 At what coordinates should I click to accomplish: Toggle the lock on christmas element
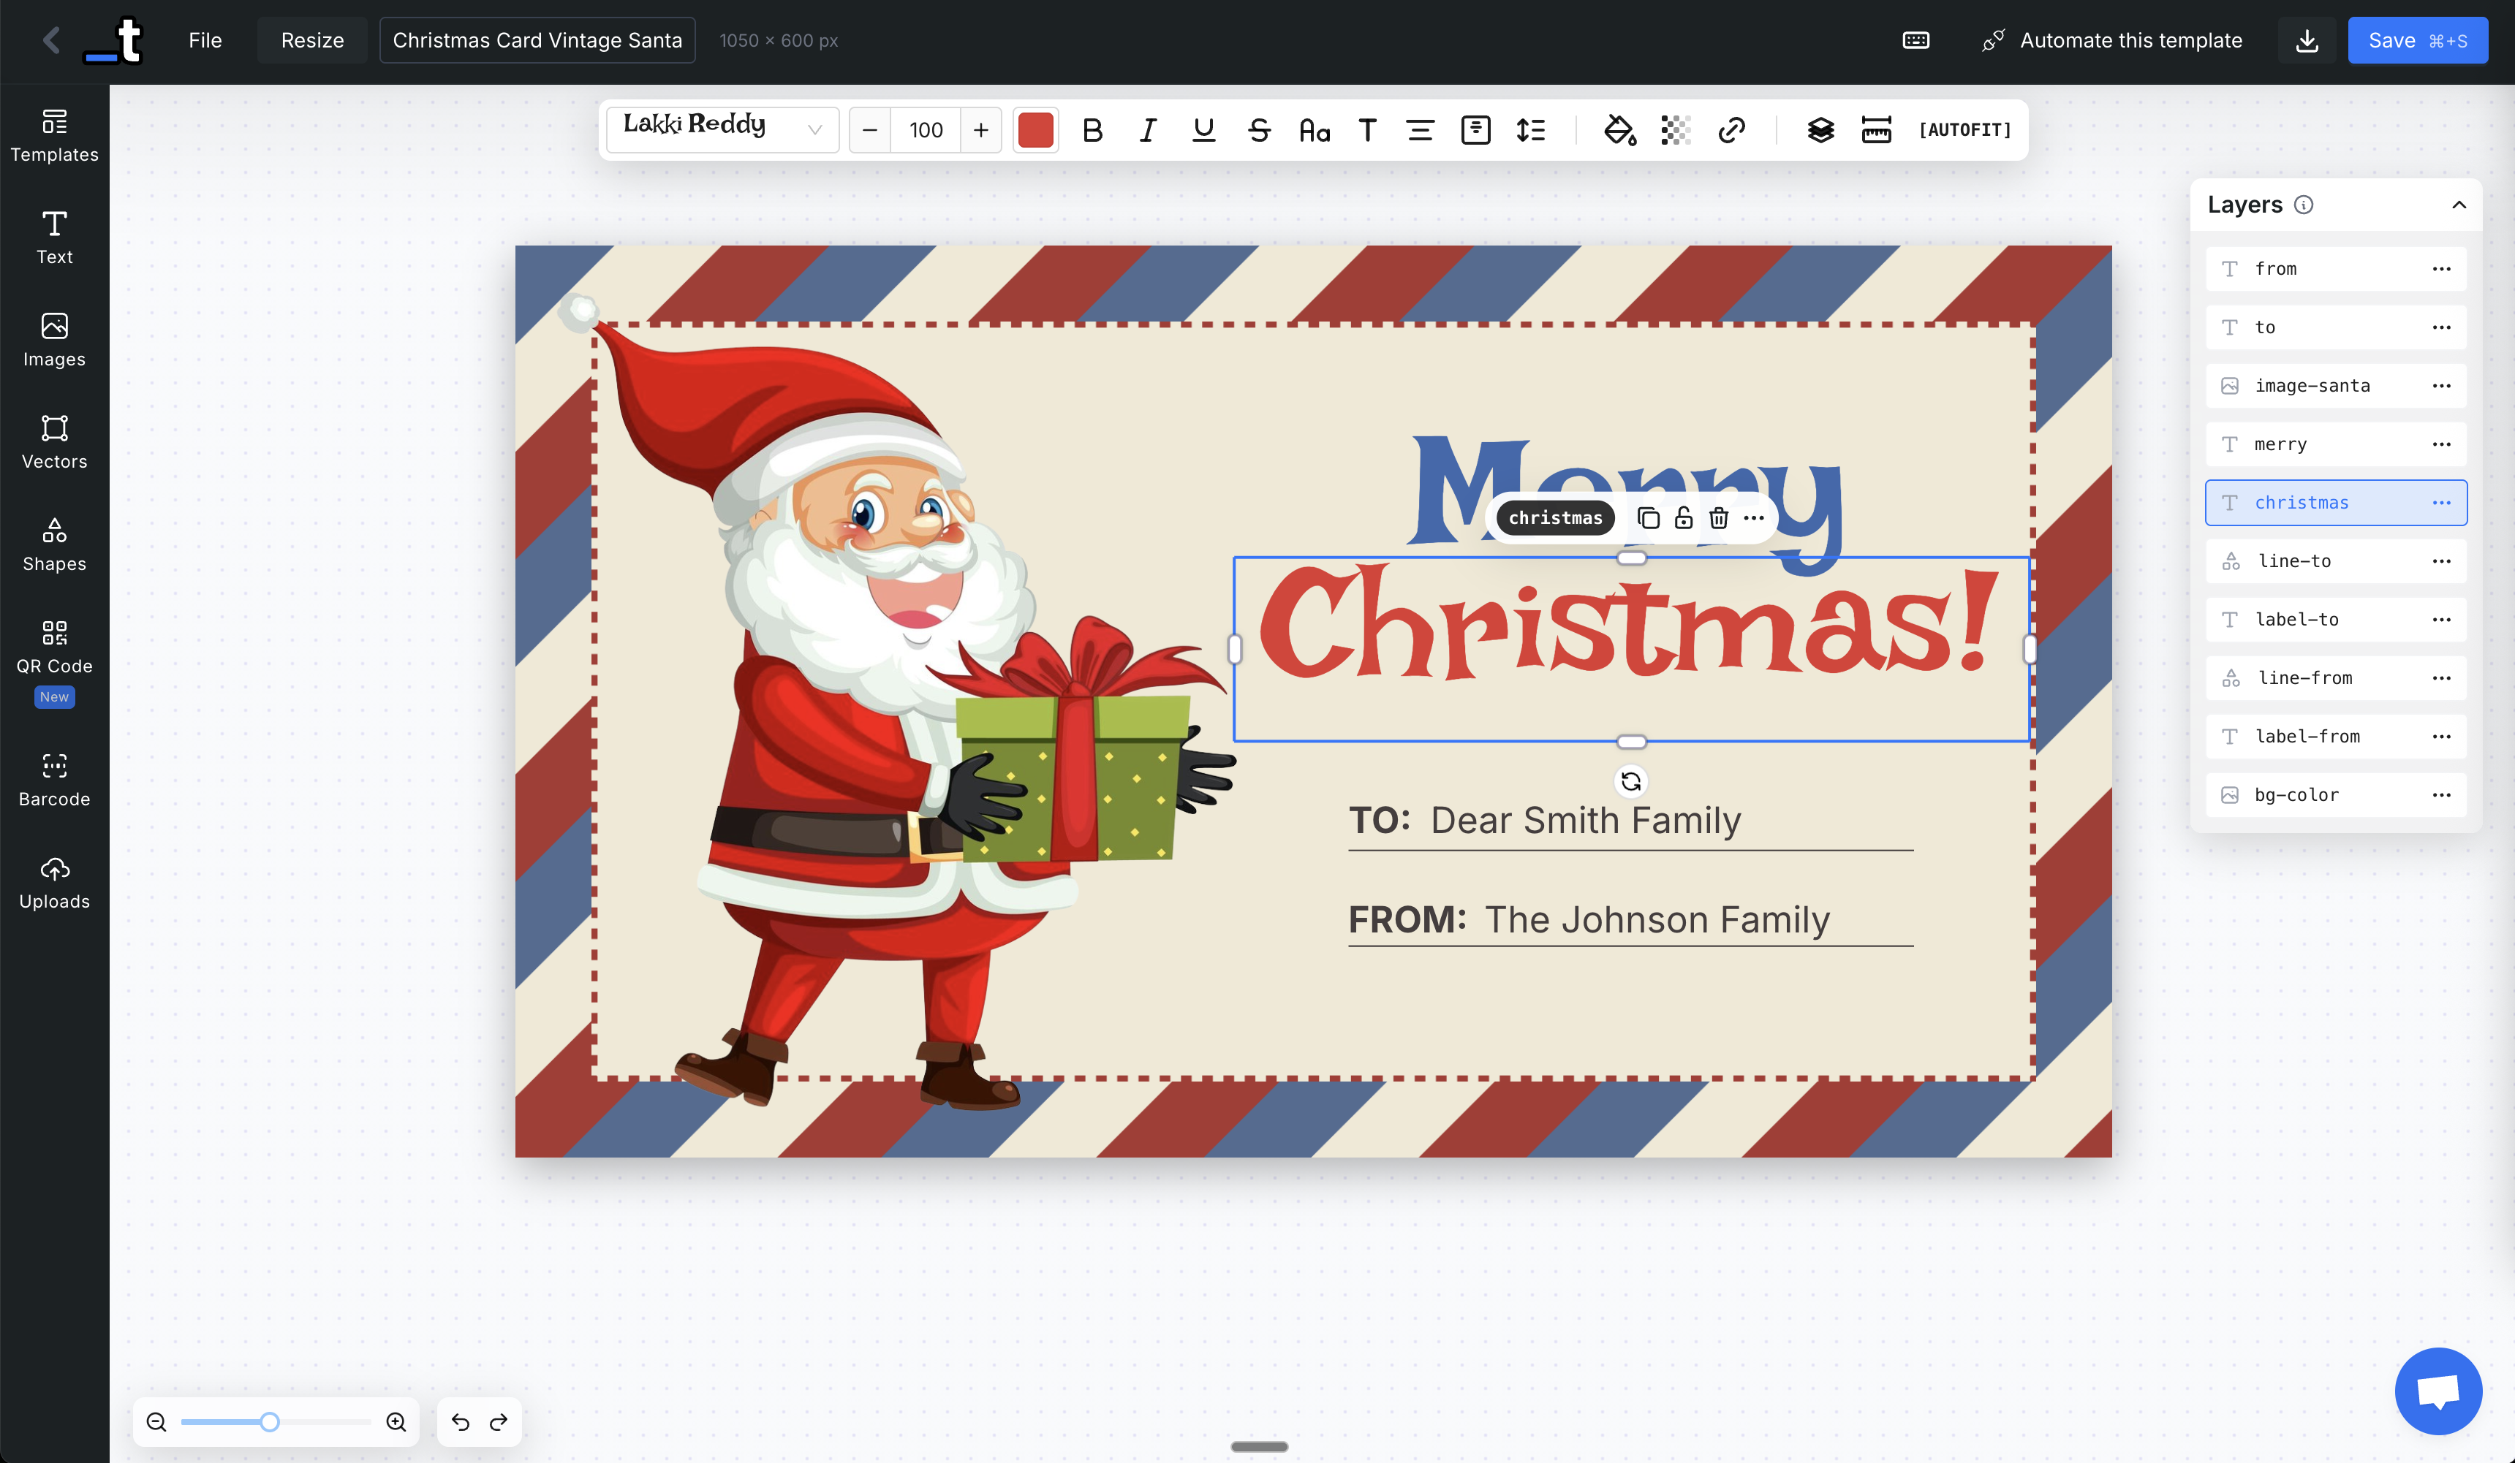click(1684, 517)
